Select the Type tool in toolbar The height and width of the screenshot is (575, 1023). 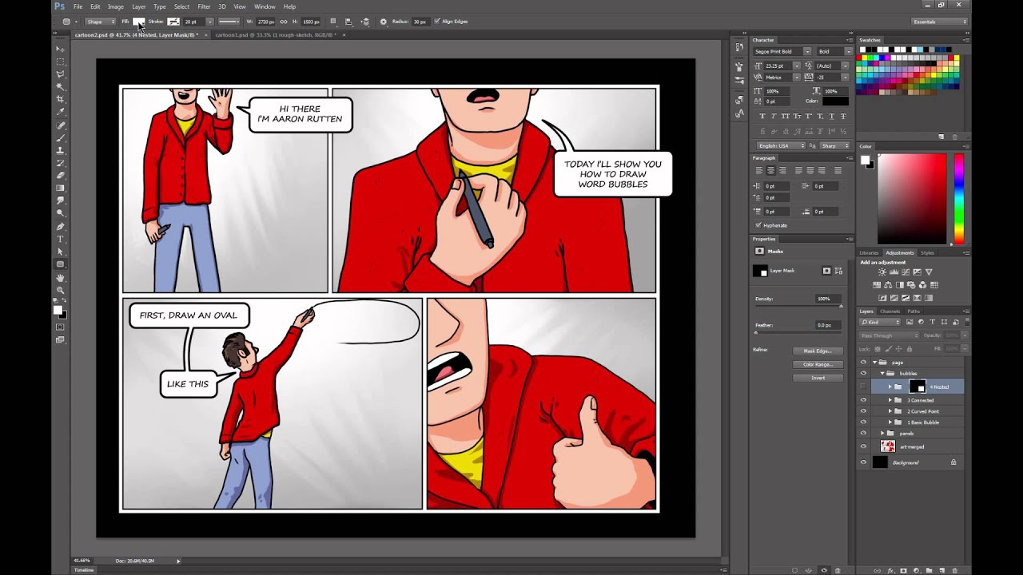(60, 239)
